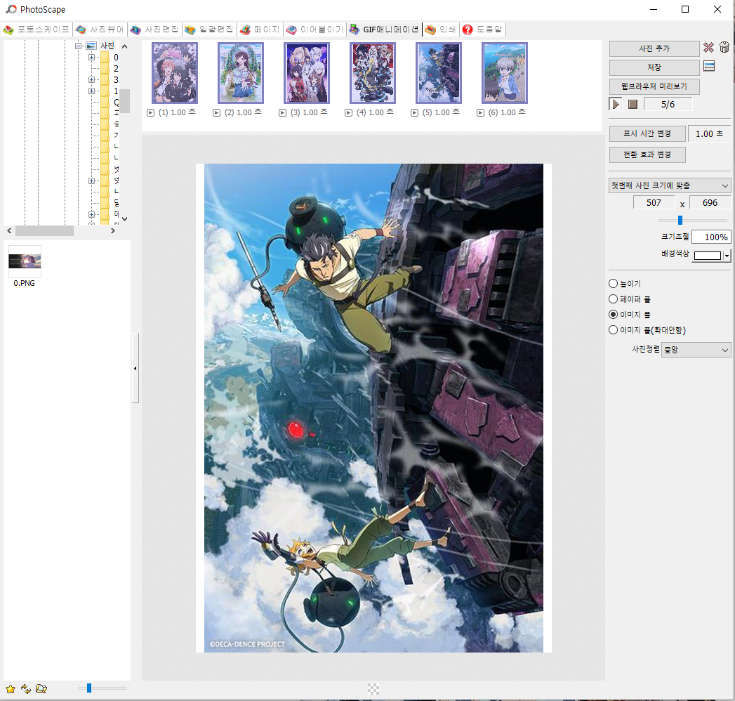The width and height of the screenshot is (735, 701).
Task: Click the folder tree scroll-up arrow
Action: point(125,46)
